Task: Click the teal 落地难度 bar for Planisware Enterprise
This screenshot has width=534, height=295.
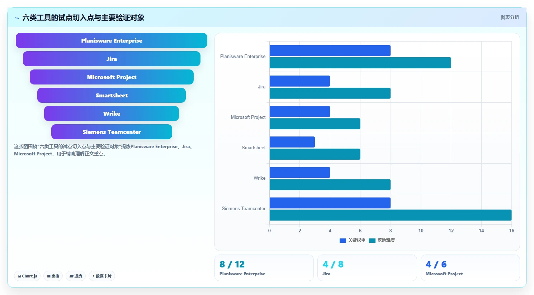Action: [x=360, y=63]
